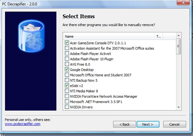Check Activation Assistant for Office suites

(x=67, y=48)
